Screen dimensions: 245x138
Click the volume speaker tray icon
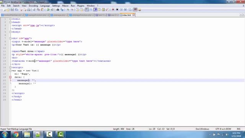point(227,135)
